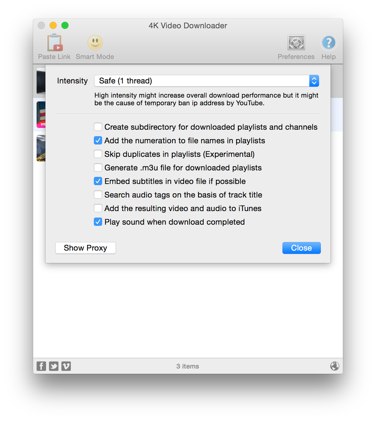Select the second video thumbnail with flag
The height and width of the screenshot is (421, 376).
pos(41,115)
